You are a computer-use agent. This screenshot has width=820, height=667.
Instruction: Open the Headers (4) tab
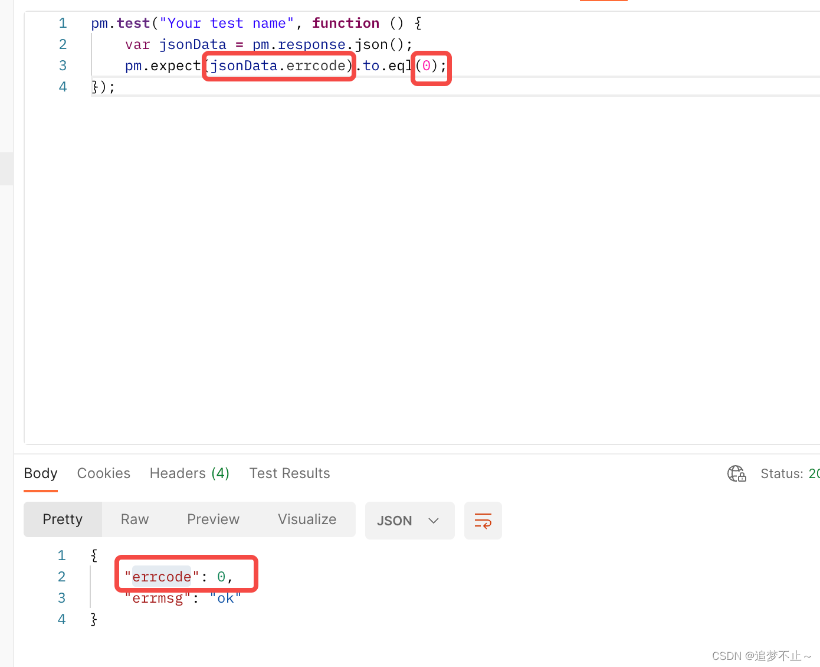click(x=189, y=473)
